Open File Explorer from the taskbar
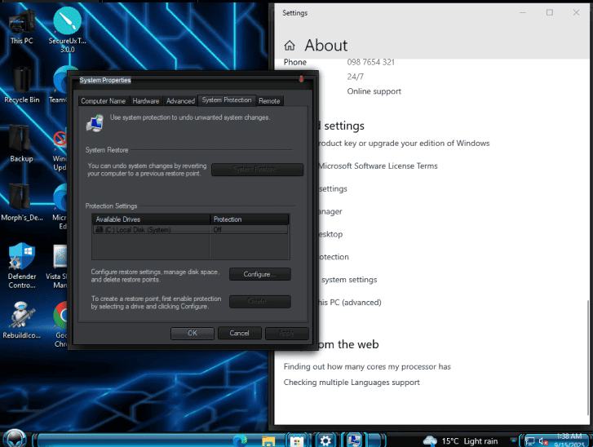593x447 pixels. pyautogui.click(x=268, y=440)
